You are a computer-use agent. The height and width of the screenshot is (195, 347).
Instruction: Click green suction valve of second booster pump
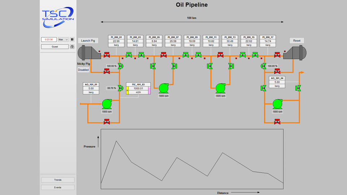(x=210, y=66)
